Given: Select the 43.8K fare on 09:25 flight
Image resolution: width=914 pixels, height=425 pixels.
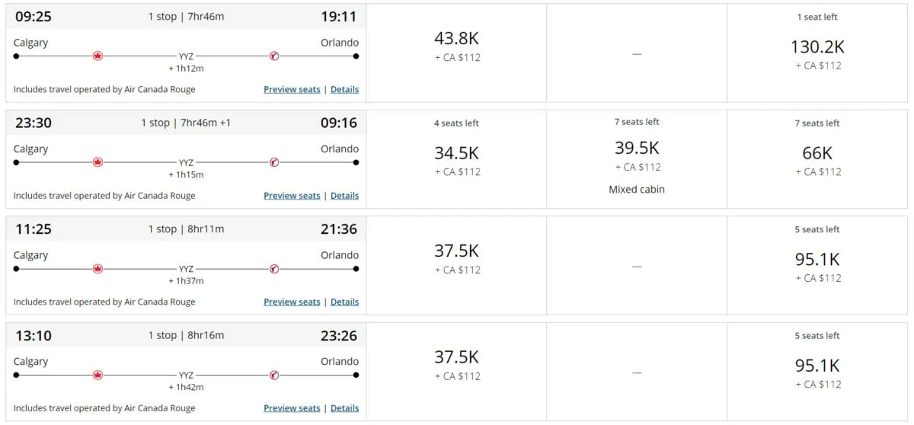Looking at the screenshot, I should coord(457,46).
